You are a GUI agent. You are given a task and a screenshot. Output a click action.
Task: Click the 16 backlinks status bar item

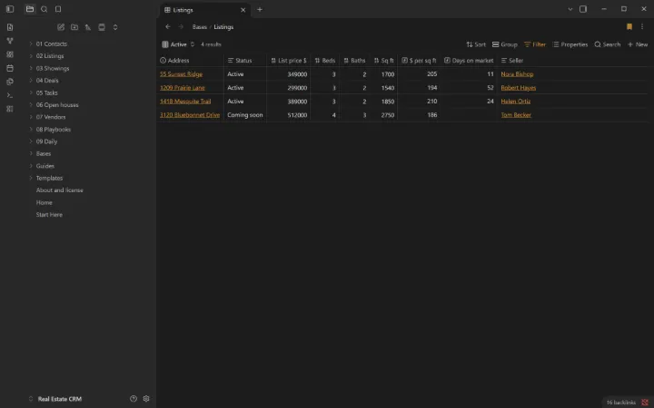(620, 403)
